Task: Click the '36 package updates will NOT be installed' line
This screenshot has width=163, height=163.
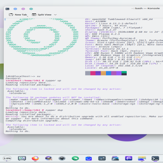Action: [53, 97]
